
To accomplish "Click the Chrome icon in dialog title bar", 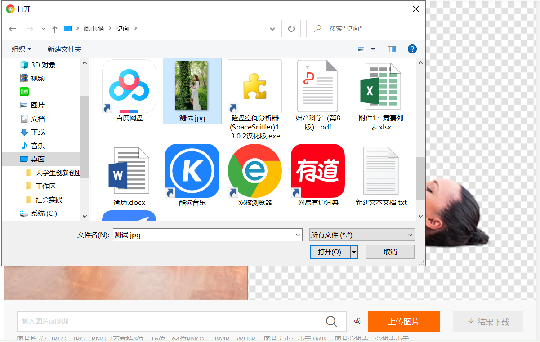I will [10, 9].
